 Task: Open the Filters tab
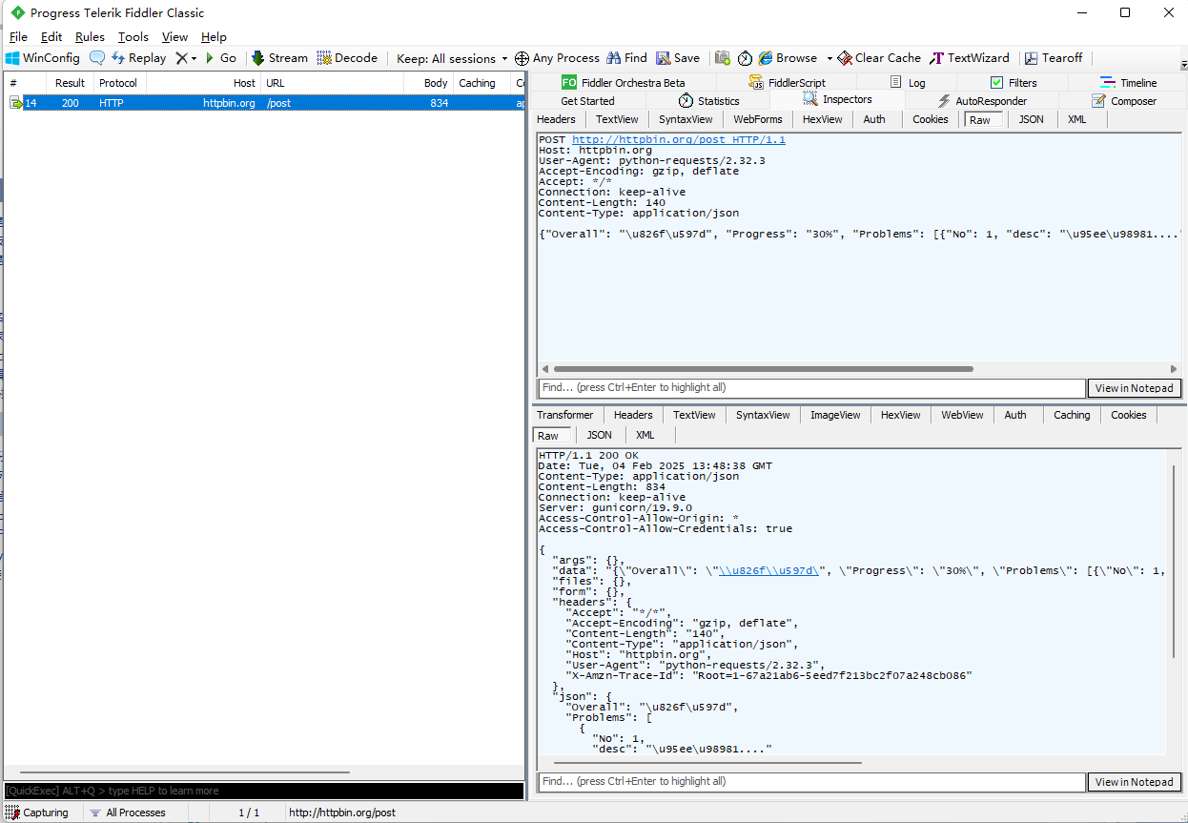(x=1014, y=83)
